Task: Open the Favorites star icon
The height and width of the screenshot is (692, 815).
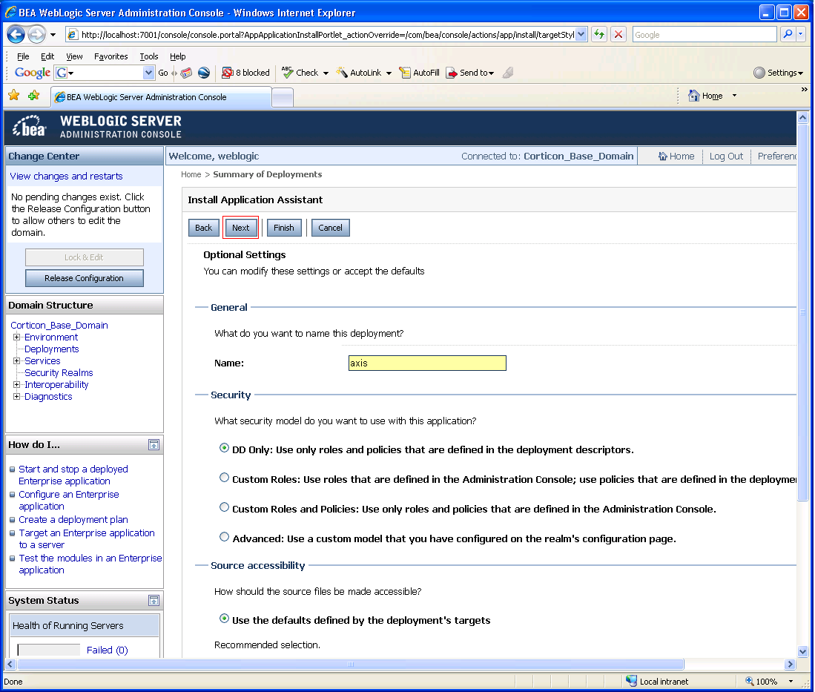Action: (x=14, y=96)
